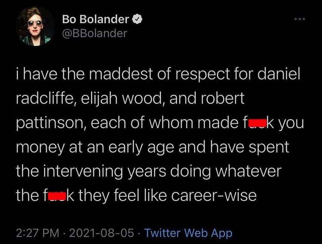Viewport: 322px width, 244px height.
Task: Click the blue verified checkmark badge
Action: [x=137, y=19]
